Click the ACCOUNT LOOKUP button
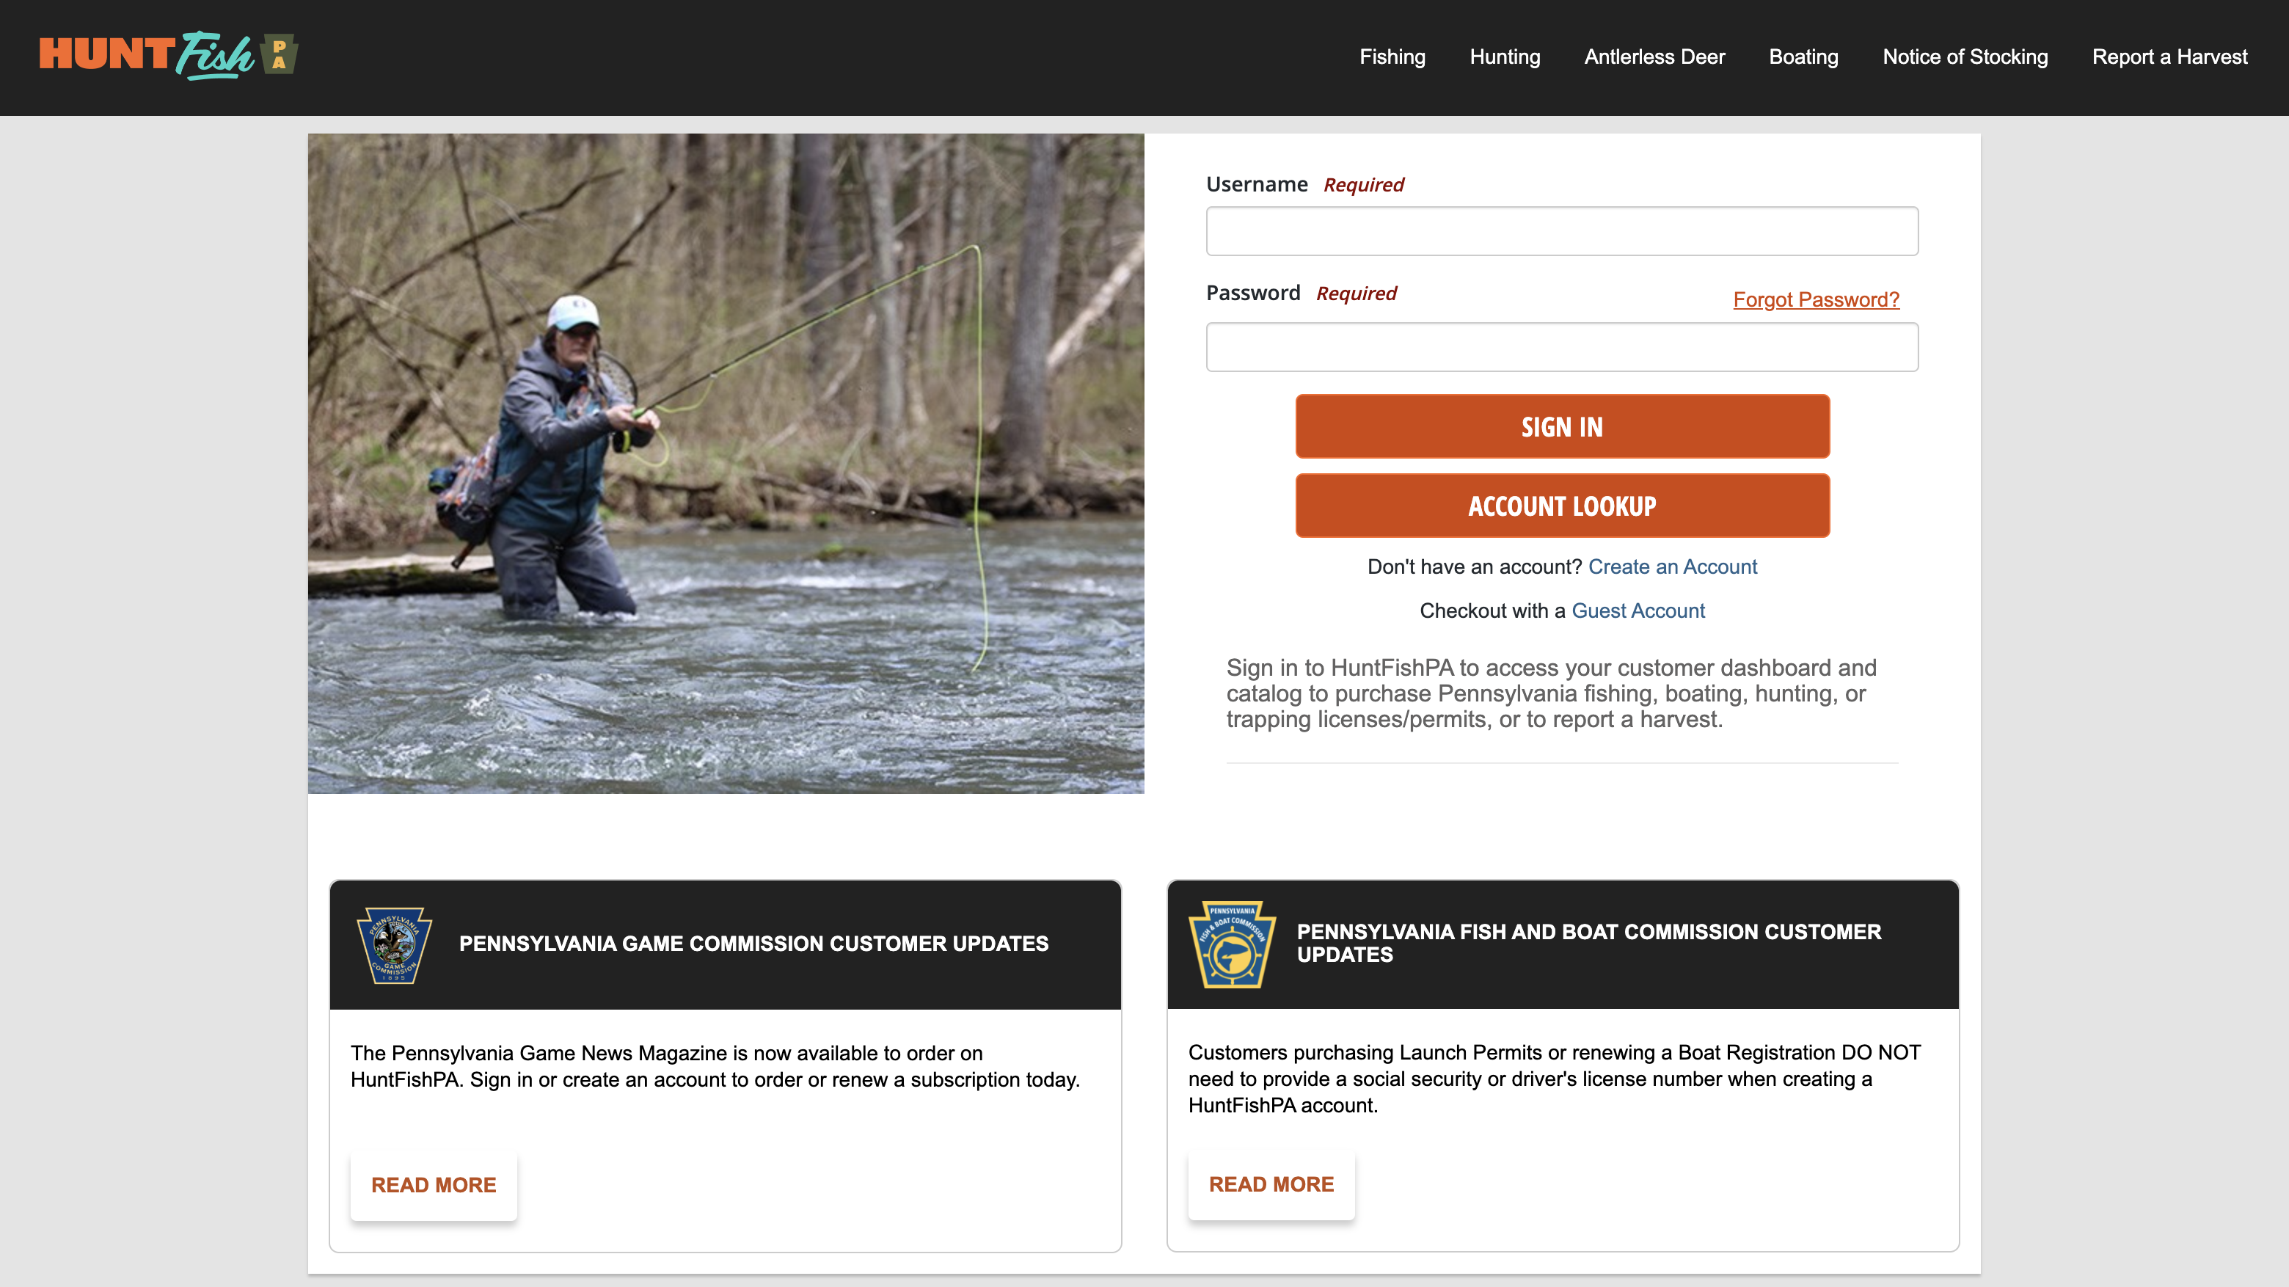Screen dimensions: 2289x1287 pos(1561,506)
